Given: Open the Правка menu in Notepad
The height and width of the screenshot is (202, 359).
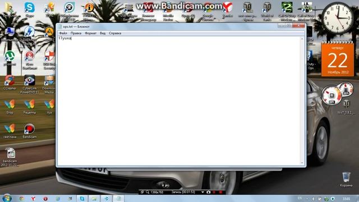Looking at the screenshot, I should [76, 33].
